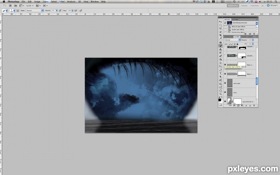Select the Hand tool
This screenshot has height=175, width=280.
pyautogui.click(x=220, y=91)
